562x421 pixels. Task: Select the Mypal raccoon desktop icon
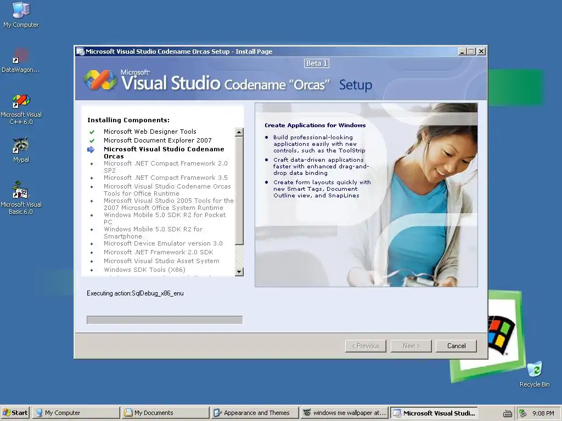(x=21, y=150)
